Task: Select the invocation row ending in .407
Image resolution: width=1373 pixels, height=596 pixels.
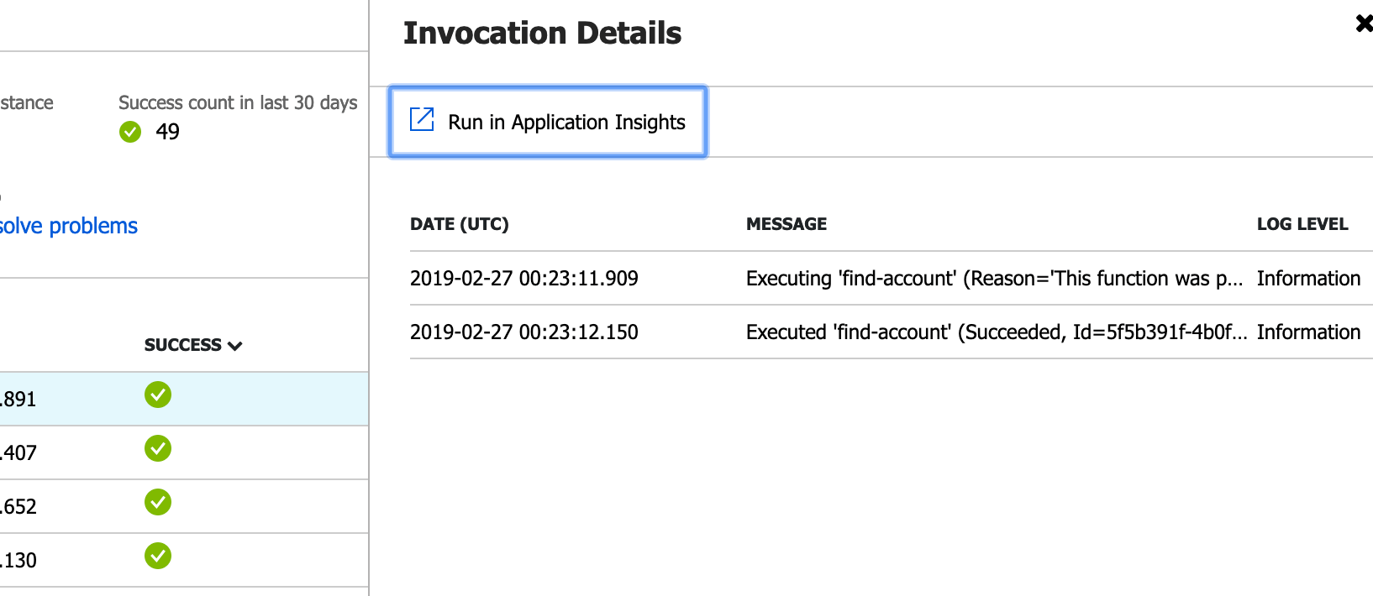Action: 184,452
